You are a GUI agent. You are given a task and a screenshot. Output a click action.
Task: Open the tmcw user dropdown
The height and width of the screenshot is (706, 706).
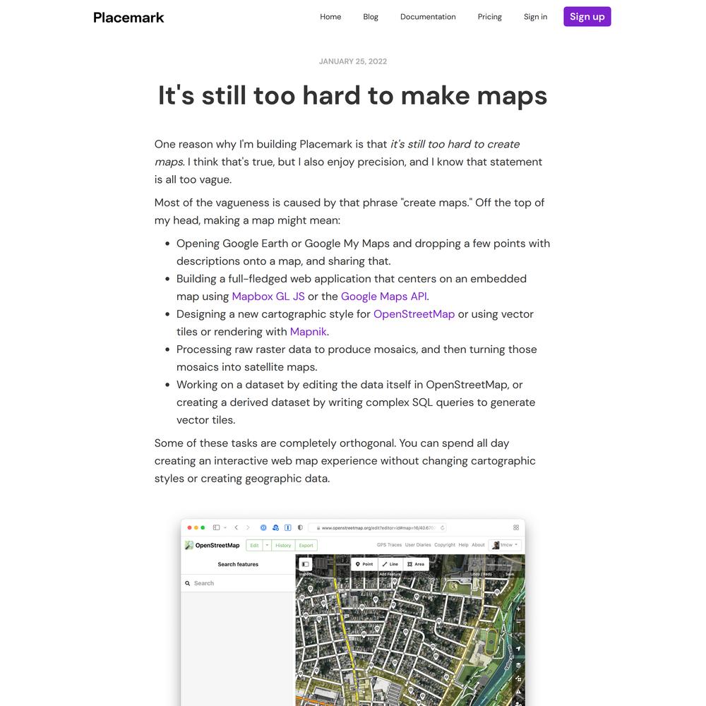click(x=505, y=545)
